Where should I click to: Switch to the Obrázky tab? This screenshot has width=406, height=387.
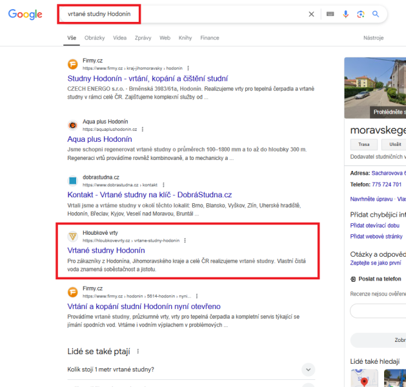94,38
